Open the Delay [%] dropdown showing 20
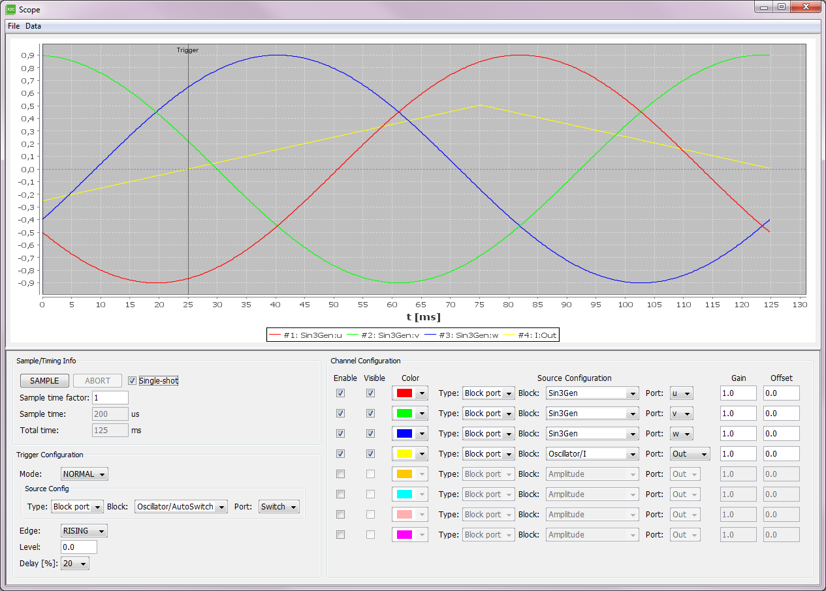Viewport: 826px width, 591px height. [74, 563]
